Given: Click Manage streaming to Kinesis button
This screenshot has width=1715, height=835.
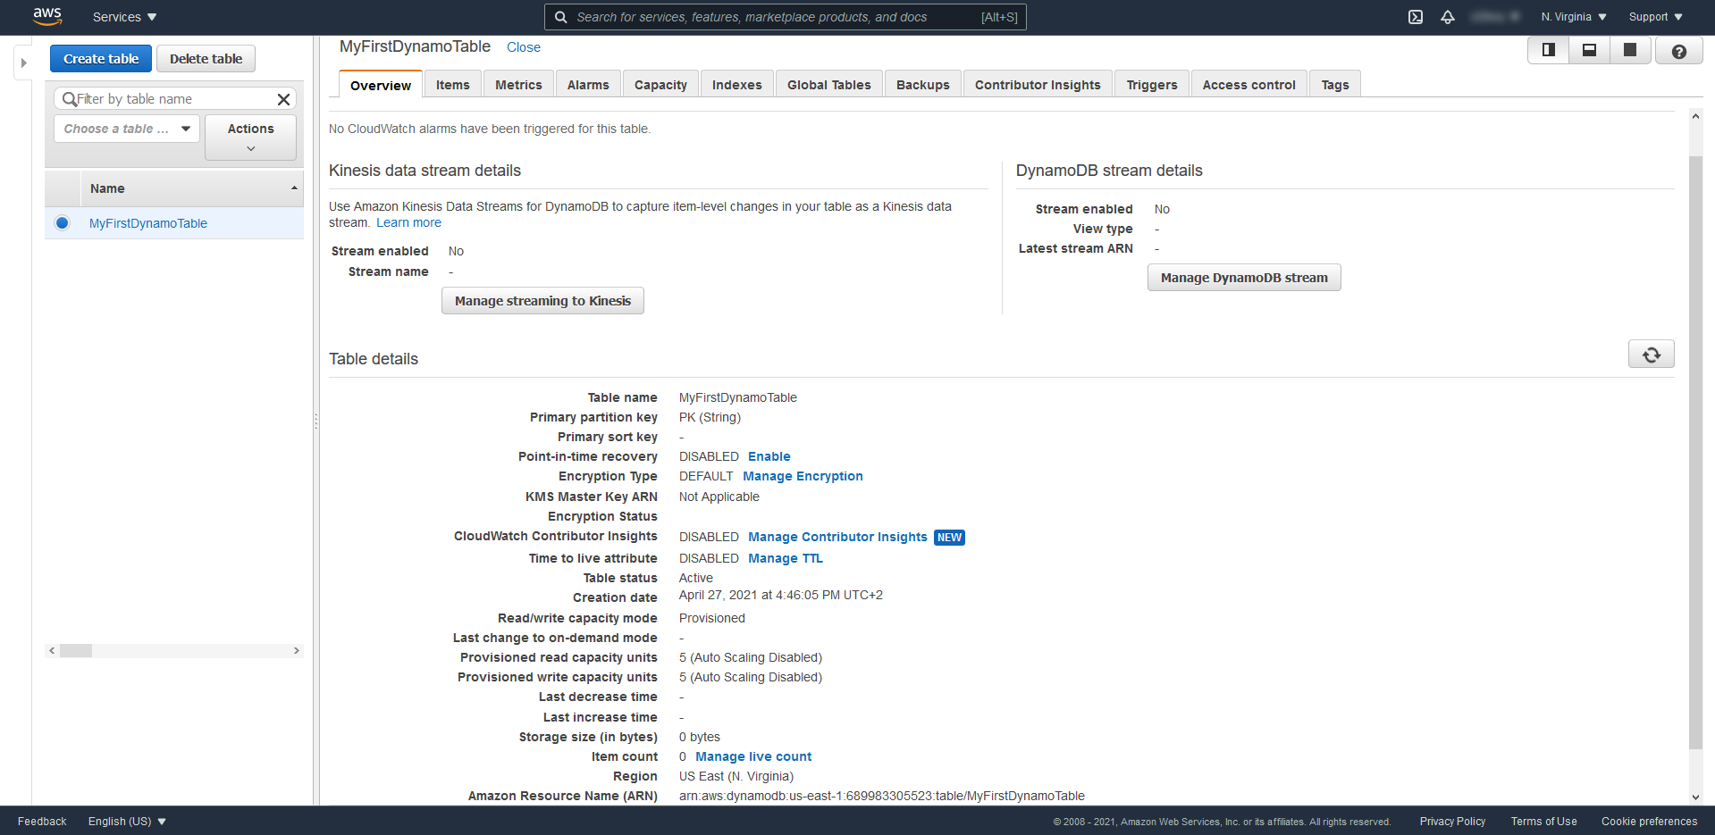Looking at the screenshot, I should click(x=542, y=301).
